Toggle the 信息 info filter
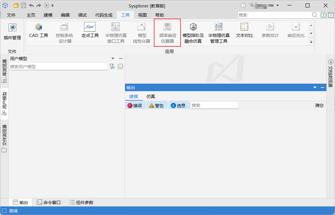Image resolution: width=335 pixels, height=215 pixels. click(179, 105)
